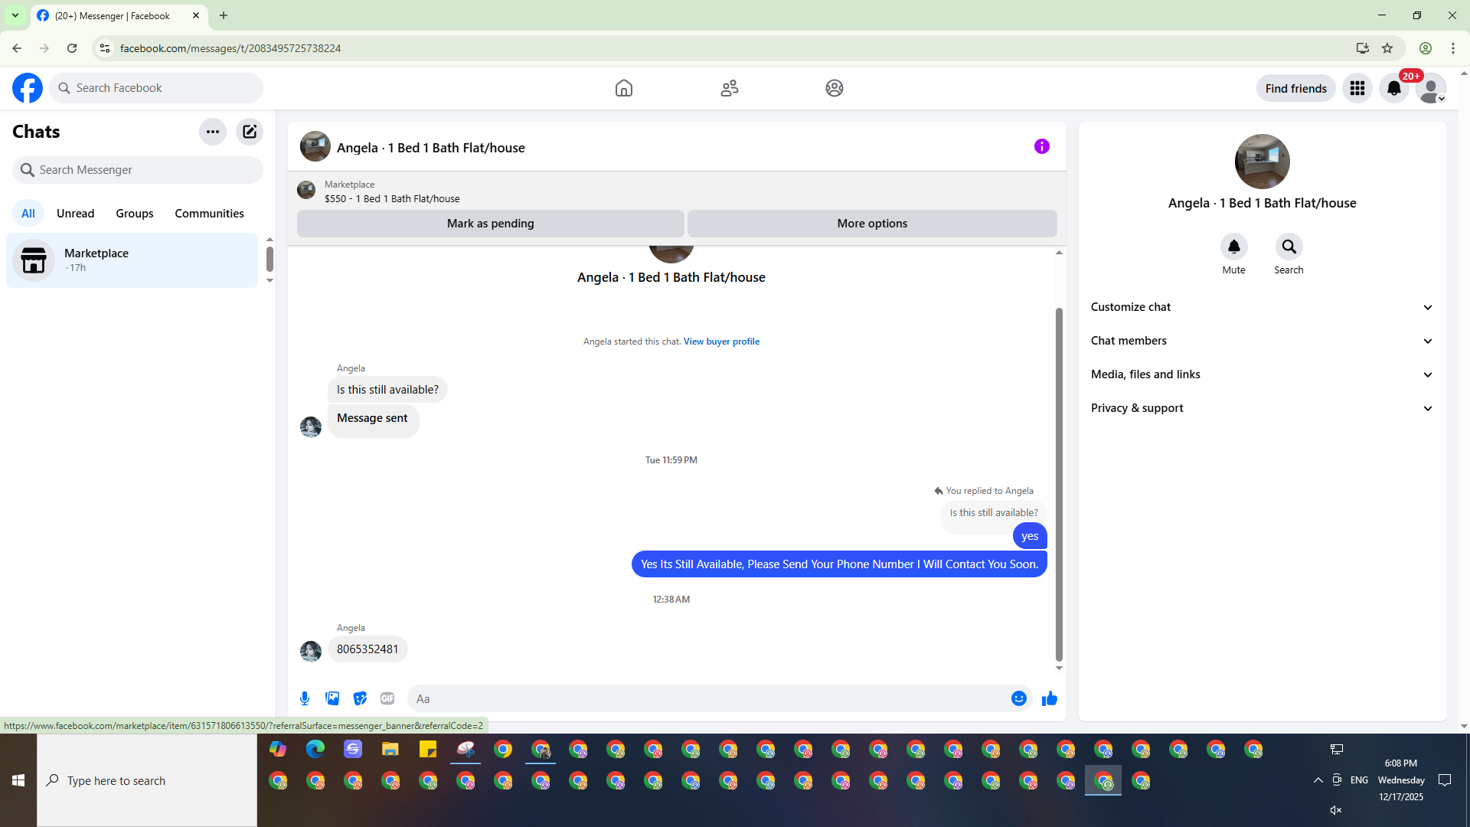Viewport: 1470px width, 827px height.
Task: Expand Privacy & support section
Action: 1261,408
